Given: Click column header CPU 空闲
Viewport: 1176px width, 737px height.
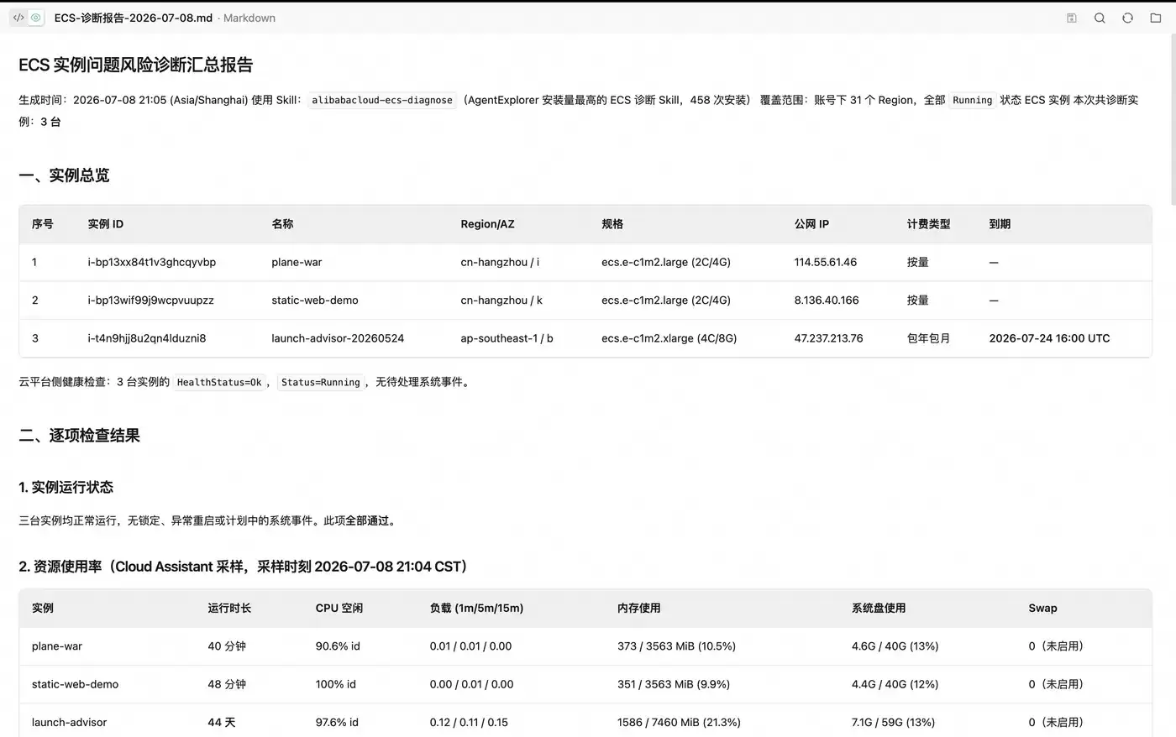Looking at the screenshot, I should coord(339,608).
